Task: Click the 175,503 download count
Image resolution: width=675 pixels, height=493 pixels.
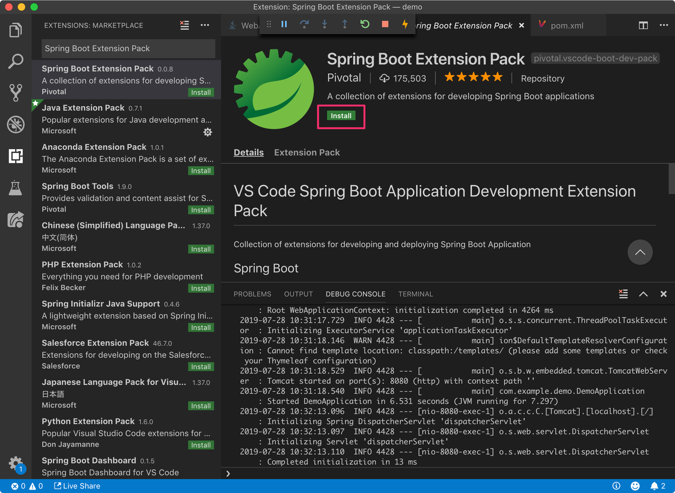Action: click(403, 79)
